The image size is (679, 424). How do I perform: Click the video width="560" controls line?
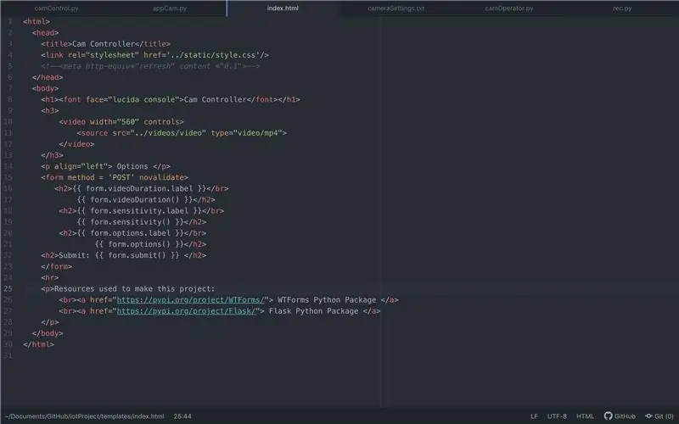pyautogui.click(x=121, y=122)
